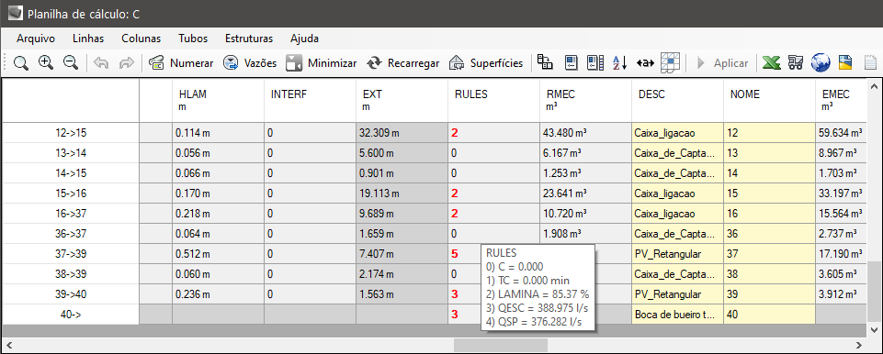Click the RULES column header
Image resolution: width=883 pixels, height=354 pixels.
tap(493, 101)
